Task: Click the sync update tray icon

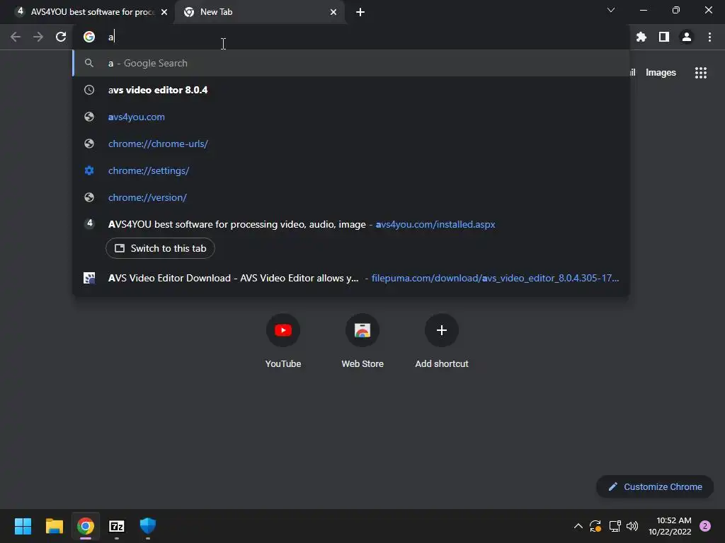Action: point(595,526)
